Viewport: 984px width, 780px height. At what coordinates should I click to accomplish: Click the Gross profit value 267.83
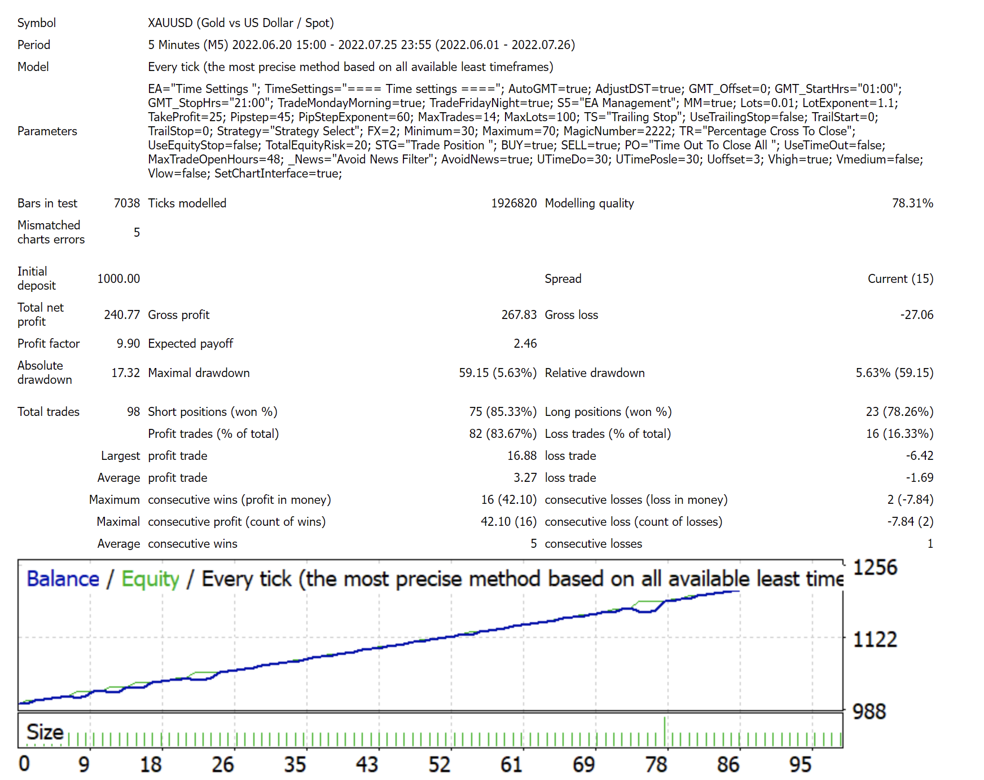point(519,315)
